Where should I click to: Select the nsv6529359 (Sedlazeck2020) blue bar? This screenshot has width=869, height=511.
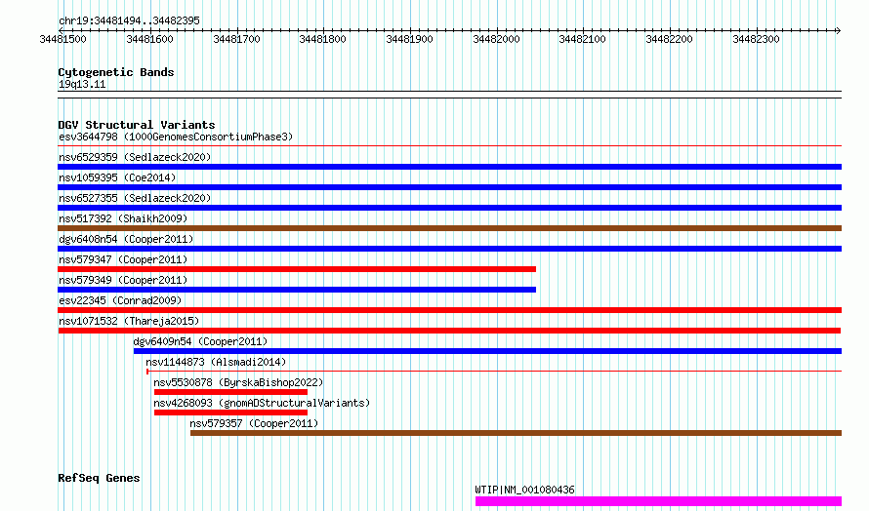449,167
